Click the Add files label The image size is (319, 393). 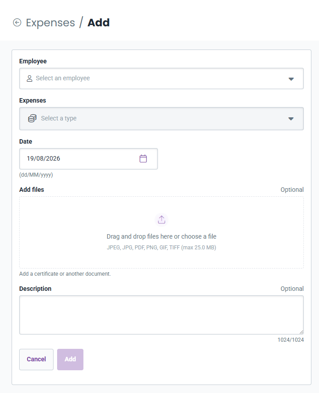click(32, 190)
